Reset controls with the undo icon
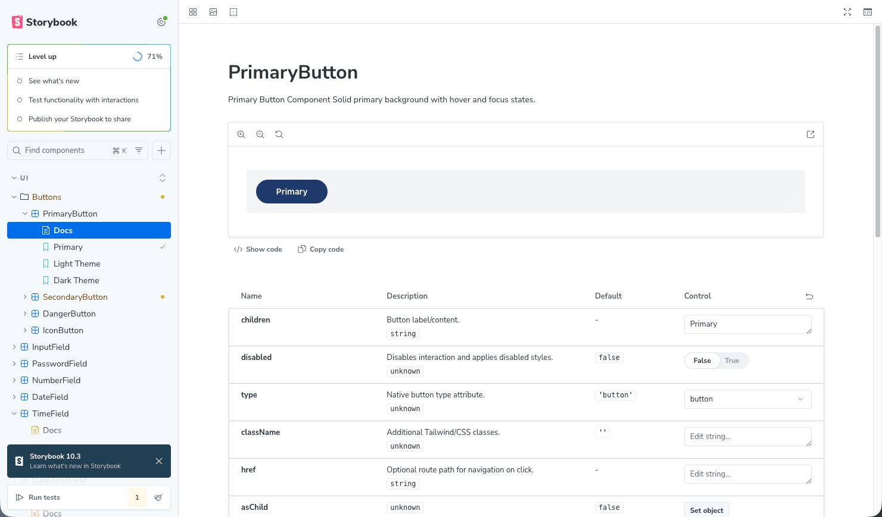This screenshot has height=517, width=882. pos(809,296)
